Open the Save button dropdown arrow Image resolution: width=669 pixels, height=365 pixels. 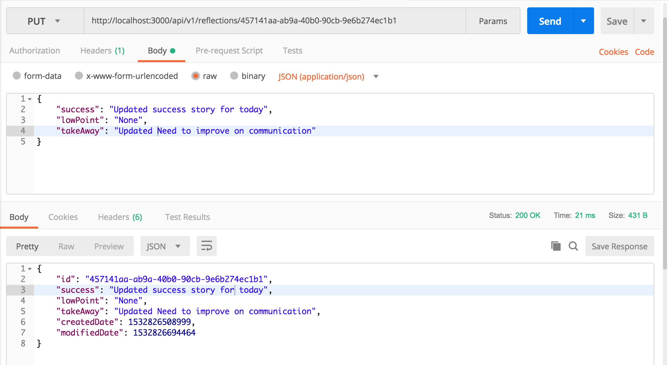point(644,21)
